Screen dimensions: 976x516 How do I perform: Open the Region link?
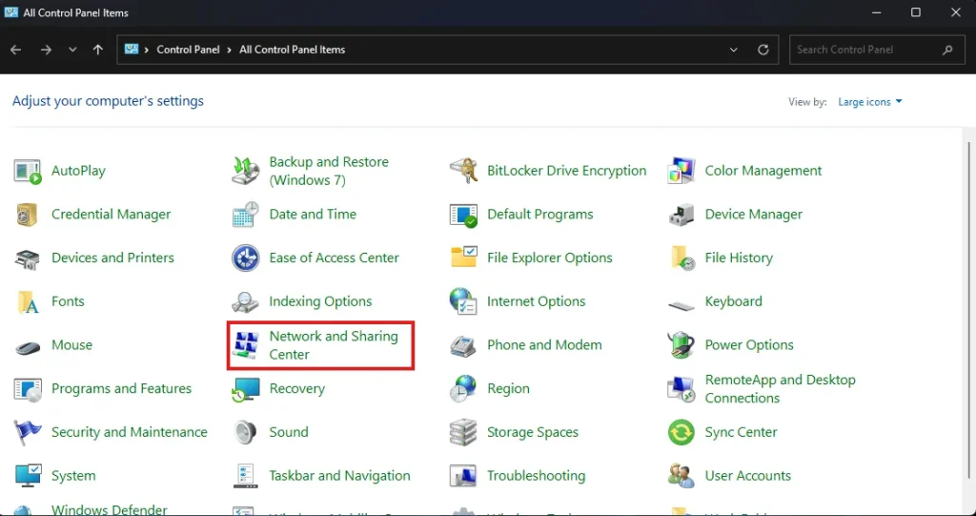(508, 389)
